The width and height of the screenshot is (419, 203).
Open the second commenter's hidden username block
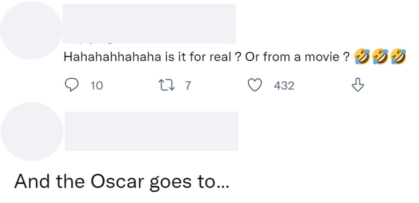tap(151, 131)
